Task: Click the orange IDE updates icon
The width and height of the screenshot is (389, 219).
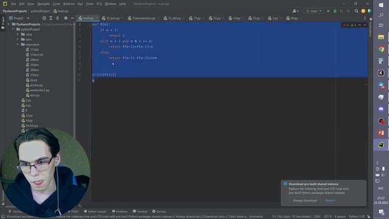Action: (x=363, y=11)
